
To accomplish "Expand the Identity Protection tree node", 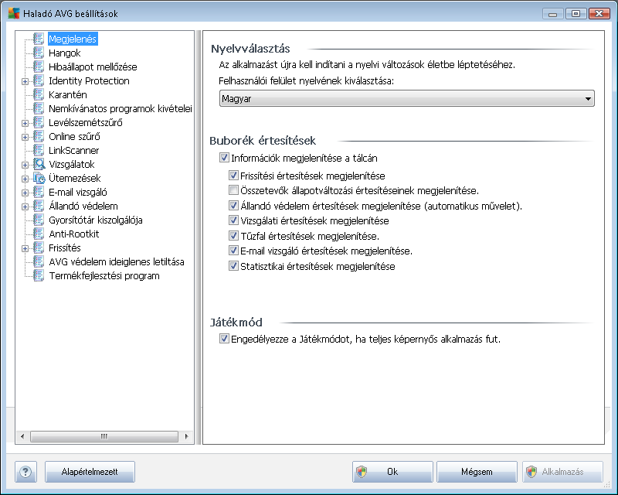I will (x=25, y=81).
